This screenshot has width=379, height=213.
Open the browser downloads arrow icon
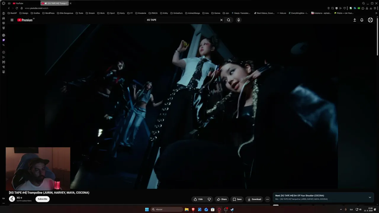pos(371,8)
